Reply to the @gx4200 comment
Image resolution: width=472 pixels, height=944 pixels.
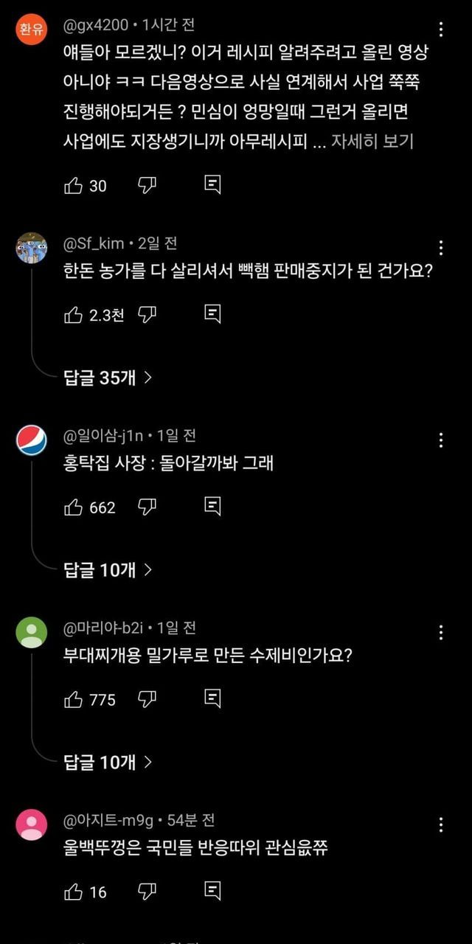[212, 185]
